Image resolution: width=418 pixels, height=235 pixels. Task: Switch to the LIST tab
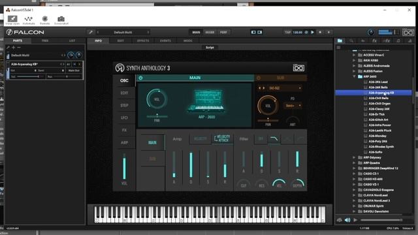72,40
